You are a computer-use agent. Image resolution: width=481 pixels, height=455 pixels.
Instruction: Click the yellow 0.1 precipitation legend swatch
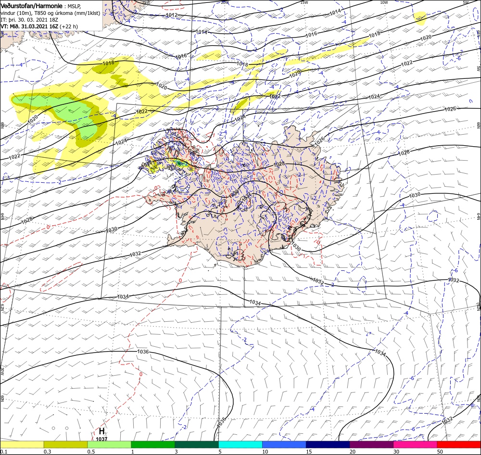coord(22,444)
